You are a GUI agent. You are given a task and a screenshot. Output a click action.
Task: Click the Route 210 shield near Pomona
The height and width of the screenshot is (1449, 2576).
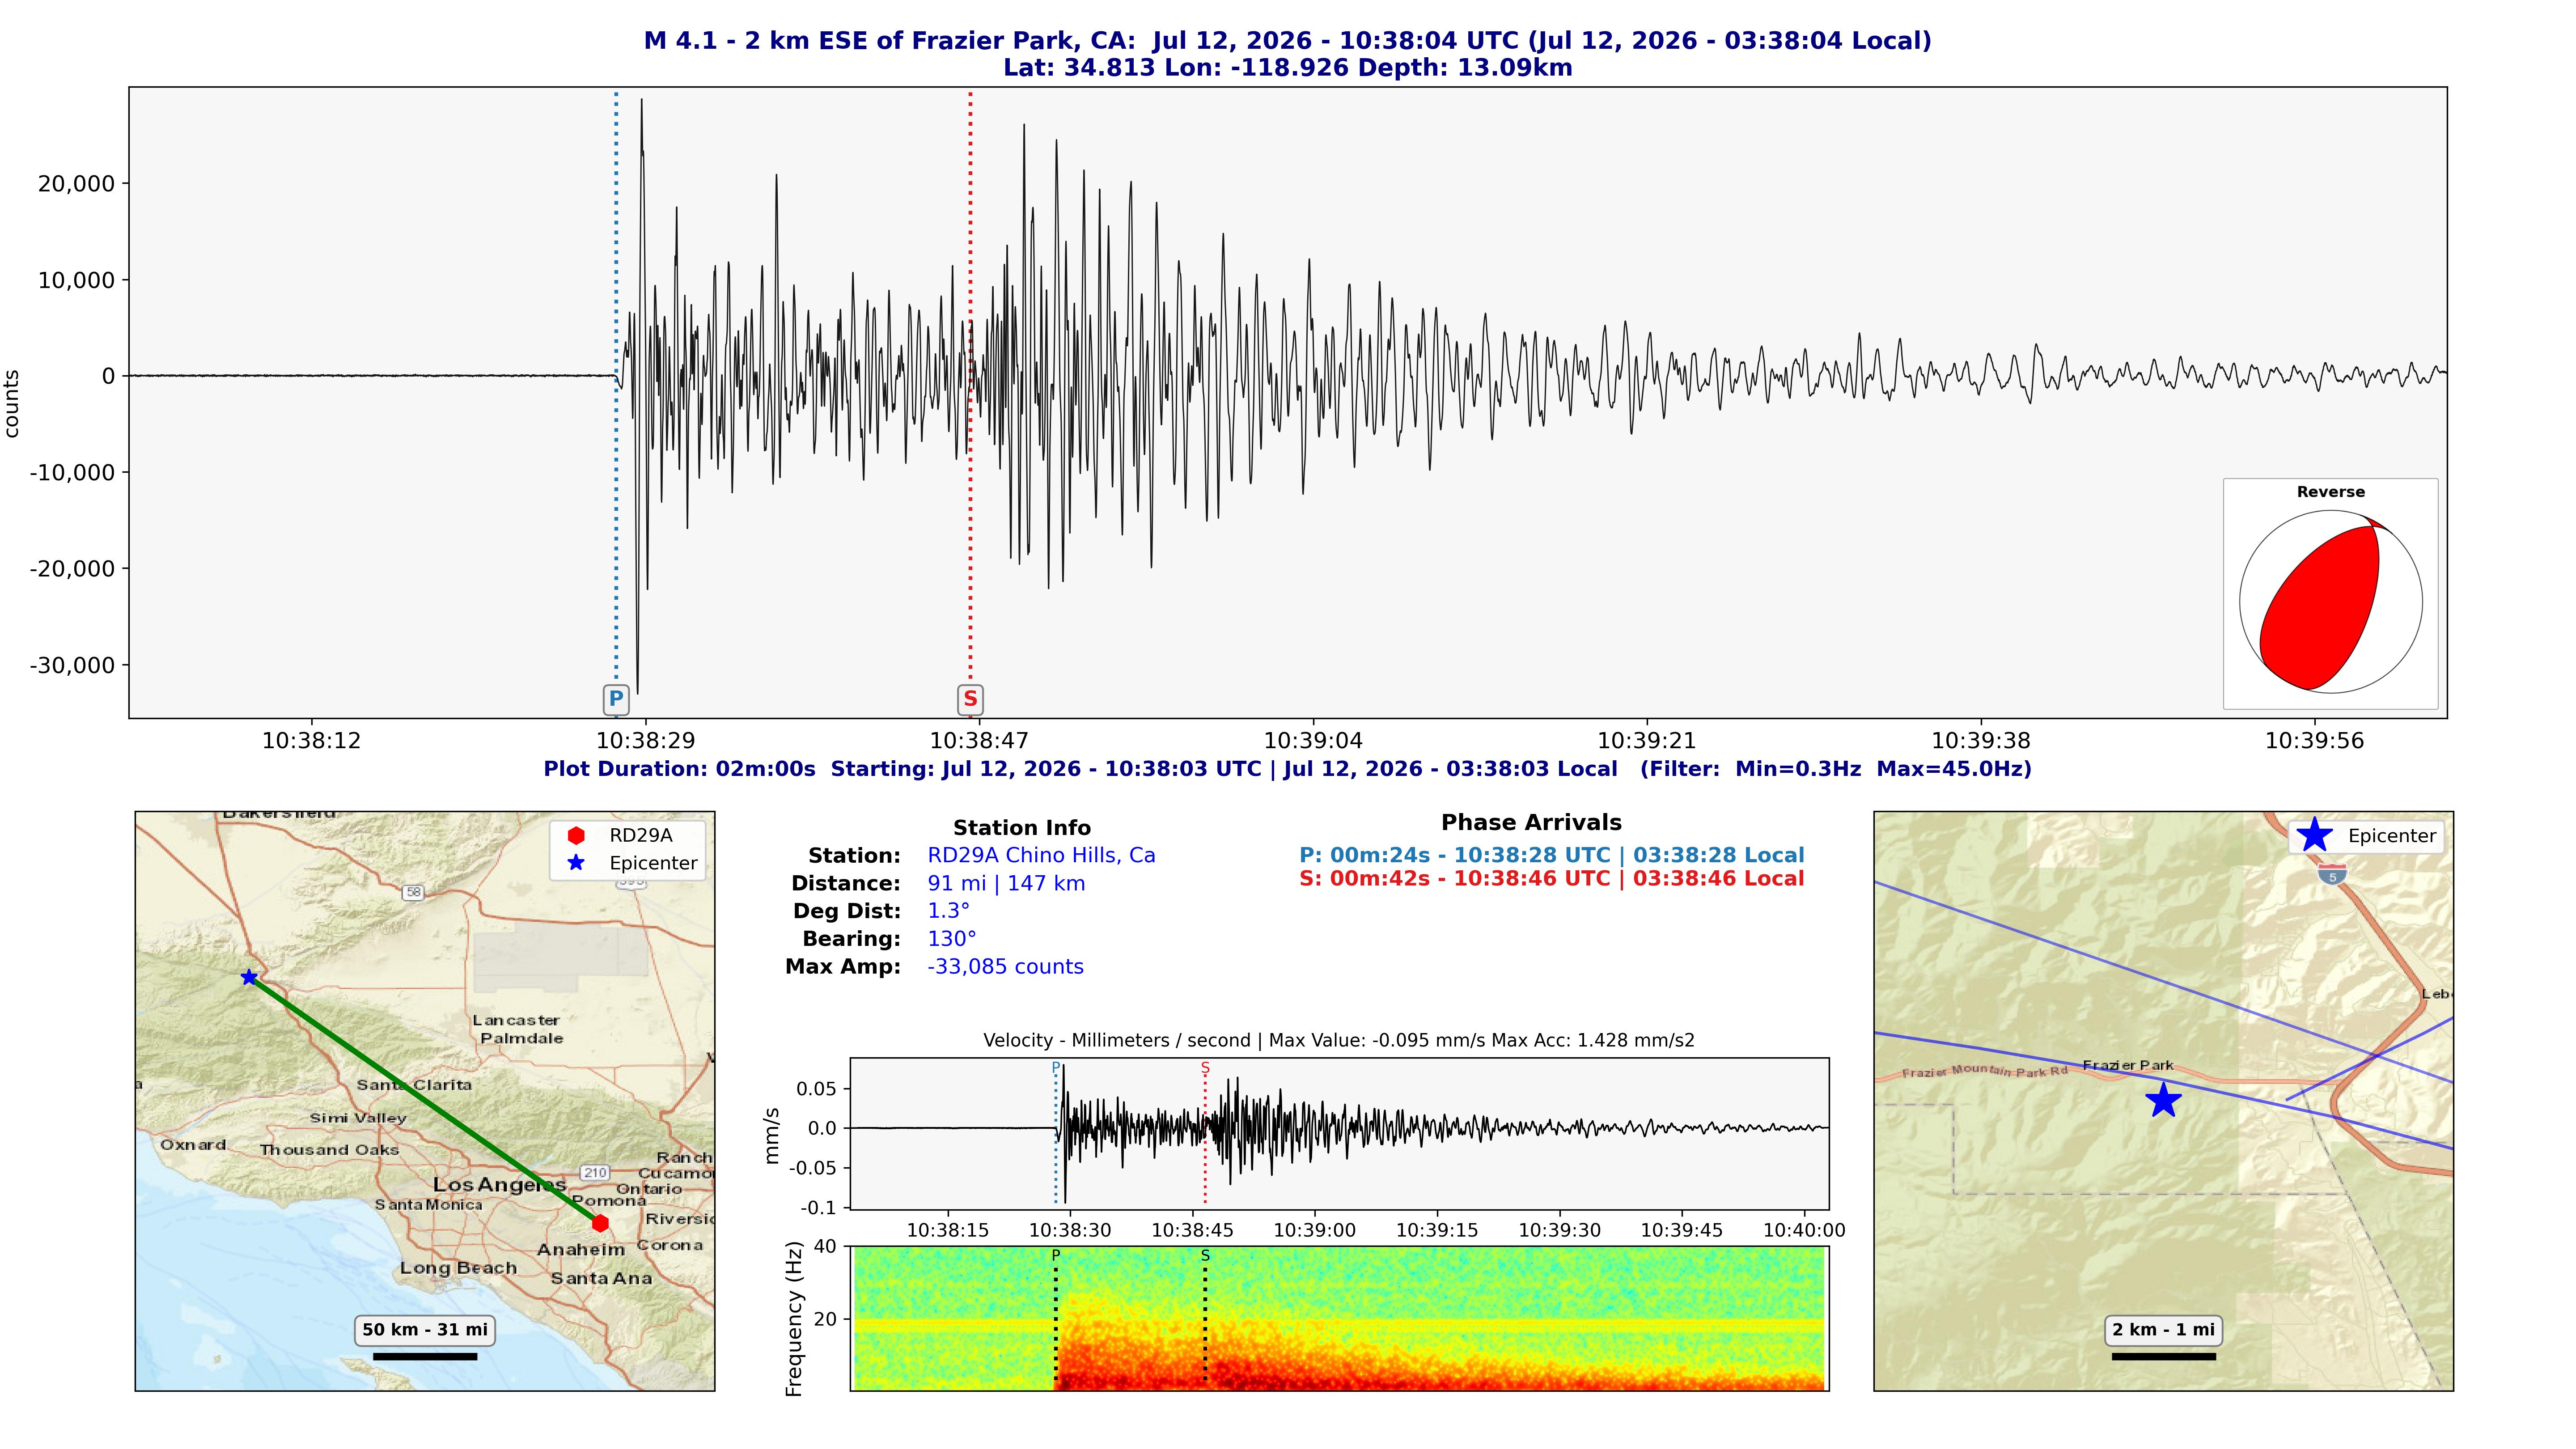(595, 1172)
